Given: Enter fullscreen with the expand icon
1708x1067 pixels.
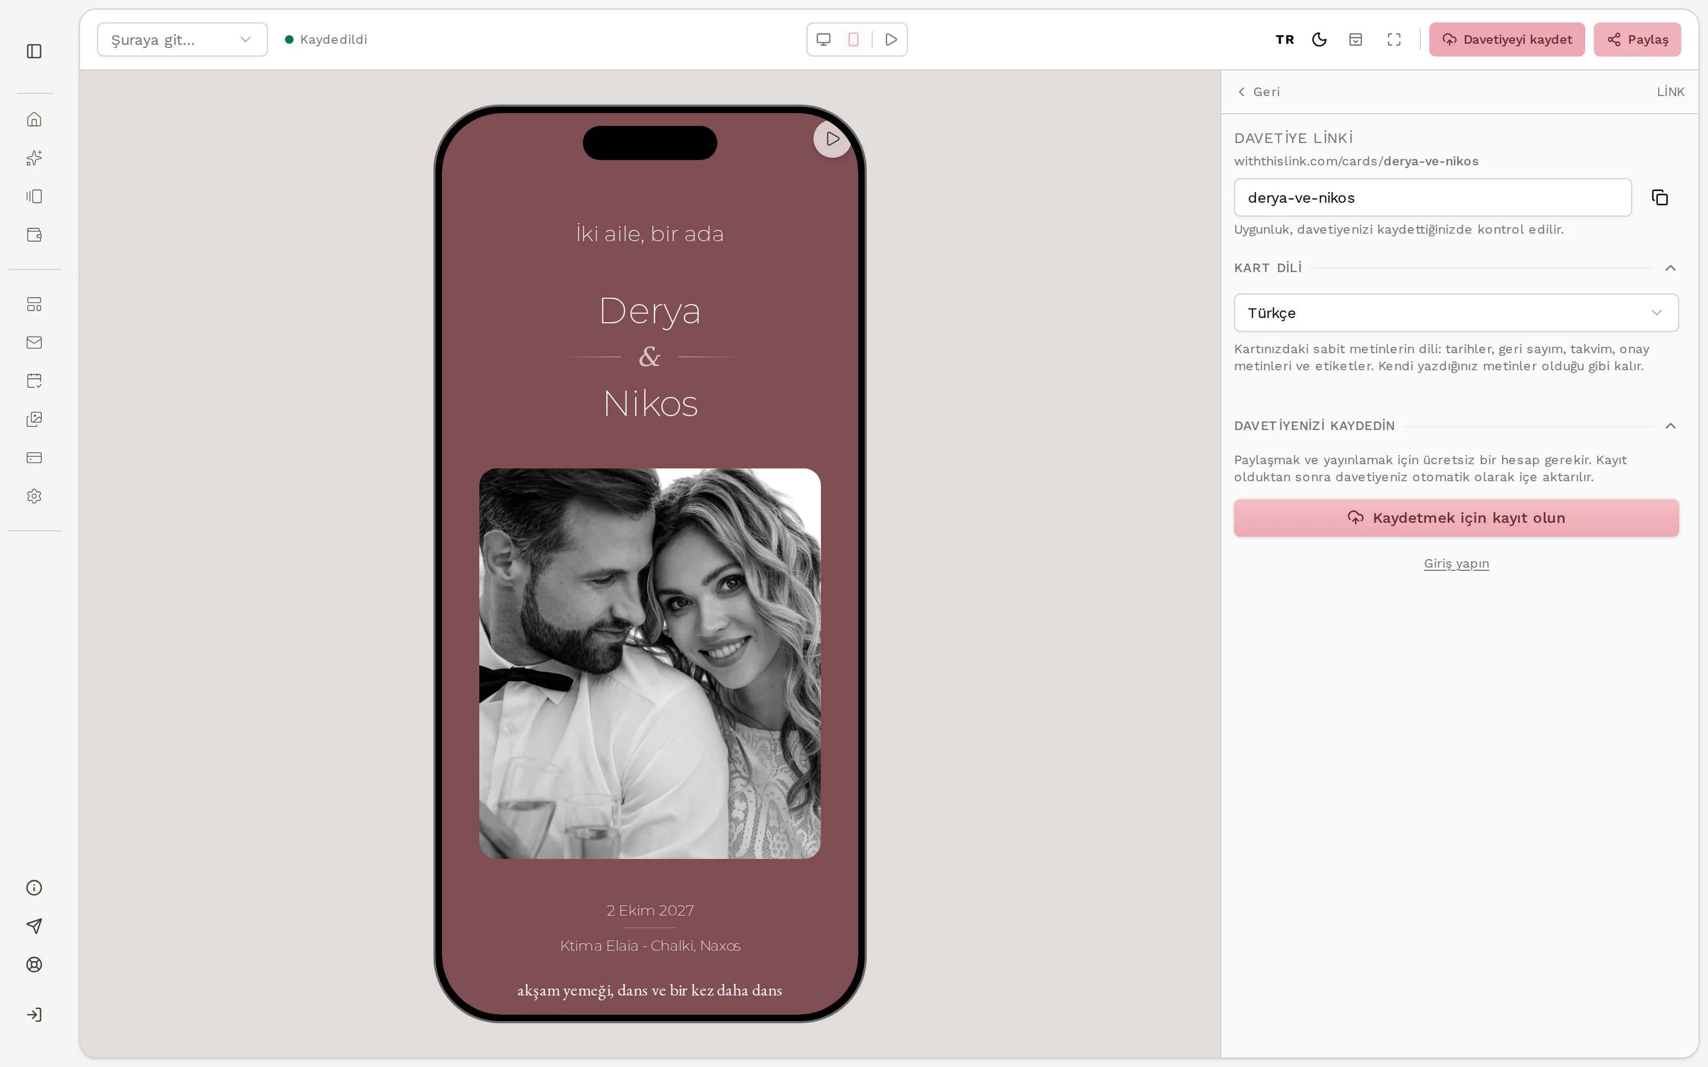Looking at the screenshot, I should 1394,39.
